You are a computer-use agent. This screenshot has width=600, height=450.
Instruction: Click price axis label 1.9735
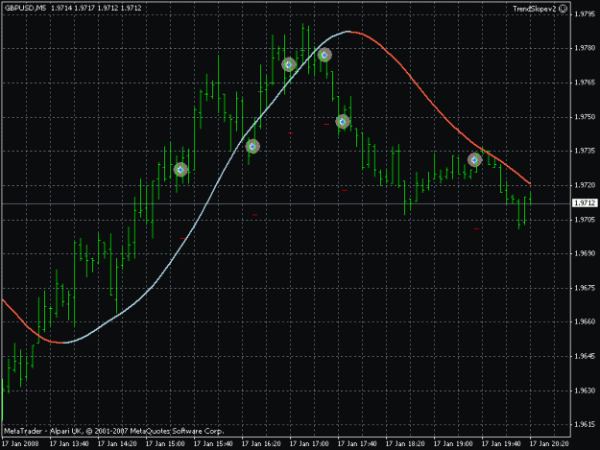coord(585,151)
